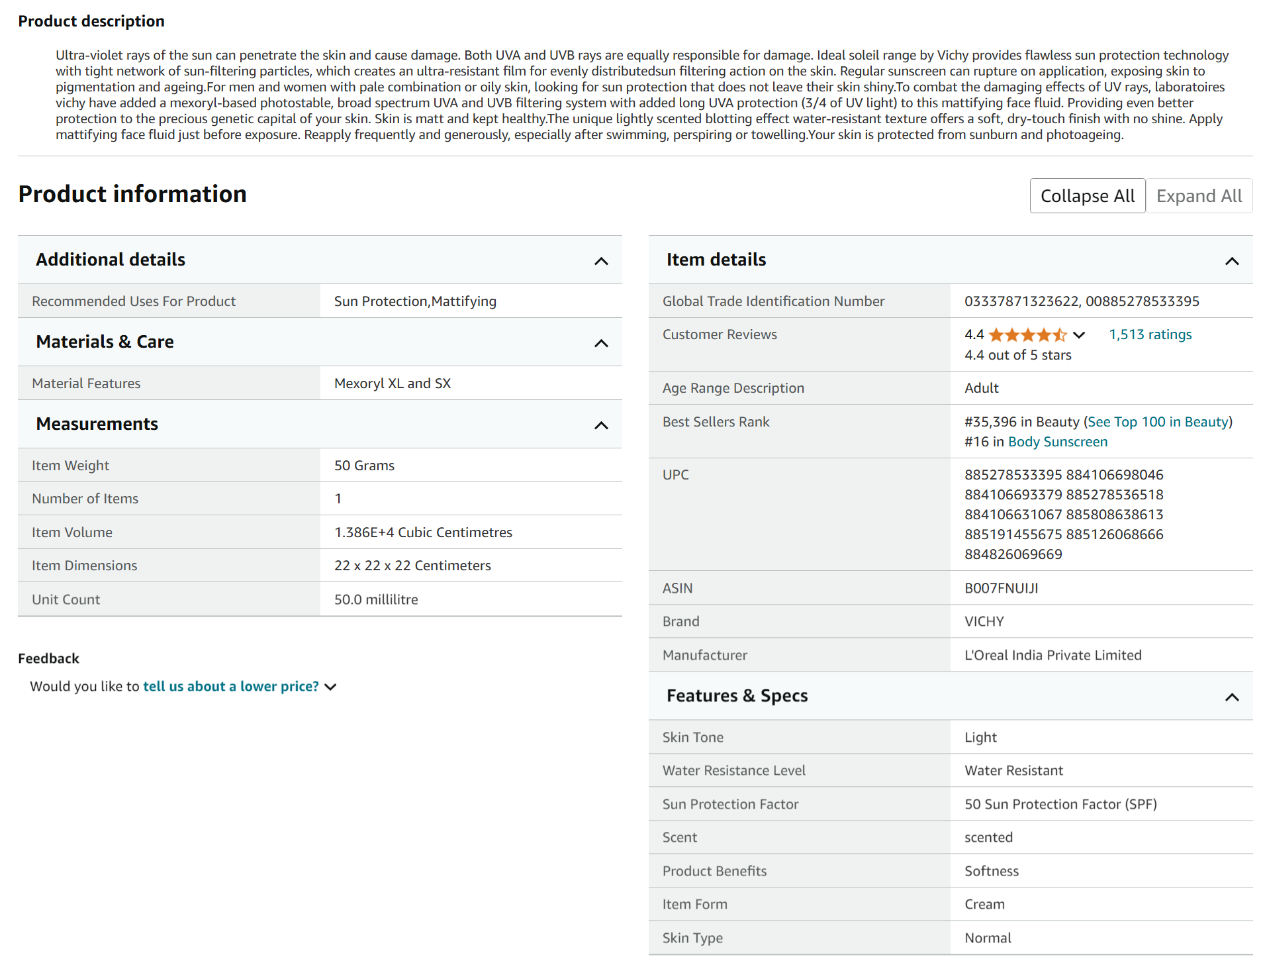
Task: Collapse the Materials & Care chevron
Action: [x=600, y=343]
